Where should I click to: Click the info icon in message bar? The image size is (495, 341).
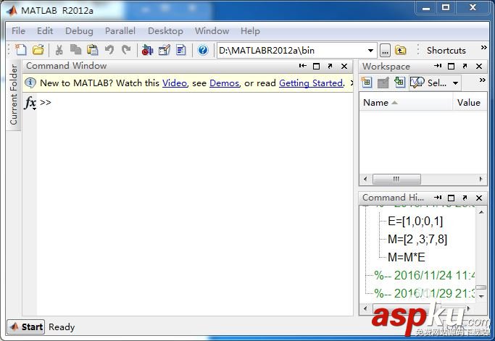coord(30,83)
